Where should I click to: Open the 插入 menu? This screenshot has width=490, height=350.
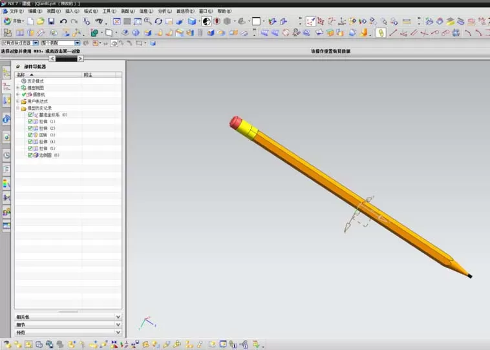[x=72, y=11]
